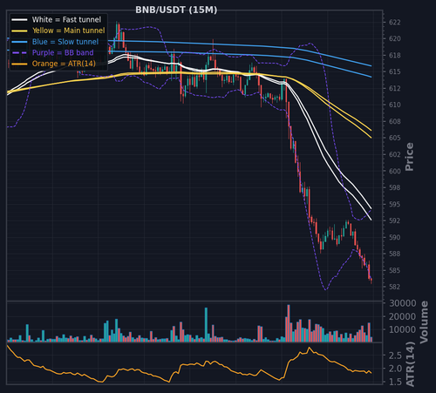
Task: Click the 582 price axis label
Action: click(x=395, y=287)
